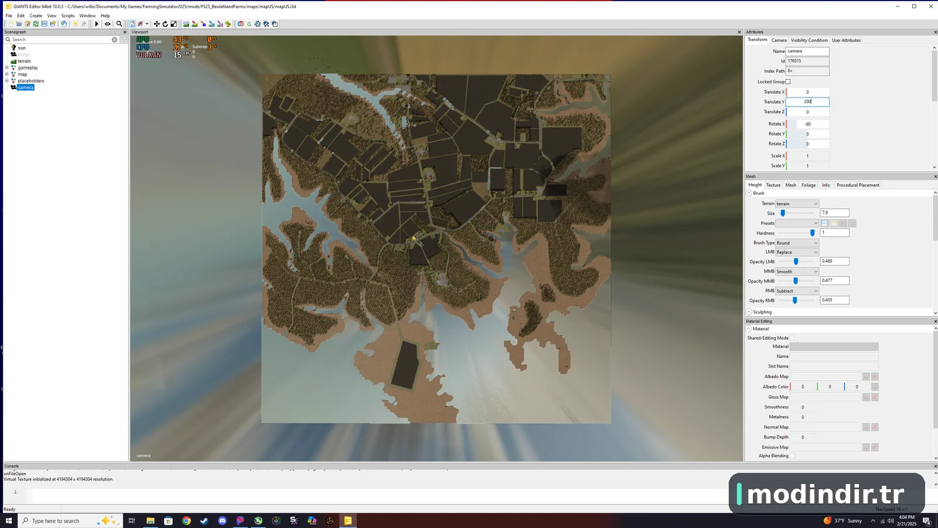Screen dimensions: 938x528
Task: Open the Gloss Map browse button
Action: (866, 397)
